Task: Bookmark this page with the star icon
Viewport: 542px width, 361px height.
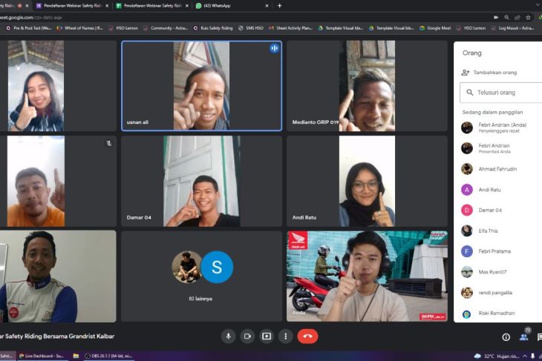Action: coord(528,17)
